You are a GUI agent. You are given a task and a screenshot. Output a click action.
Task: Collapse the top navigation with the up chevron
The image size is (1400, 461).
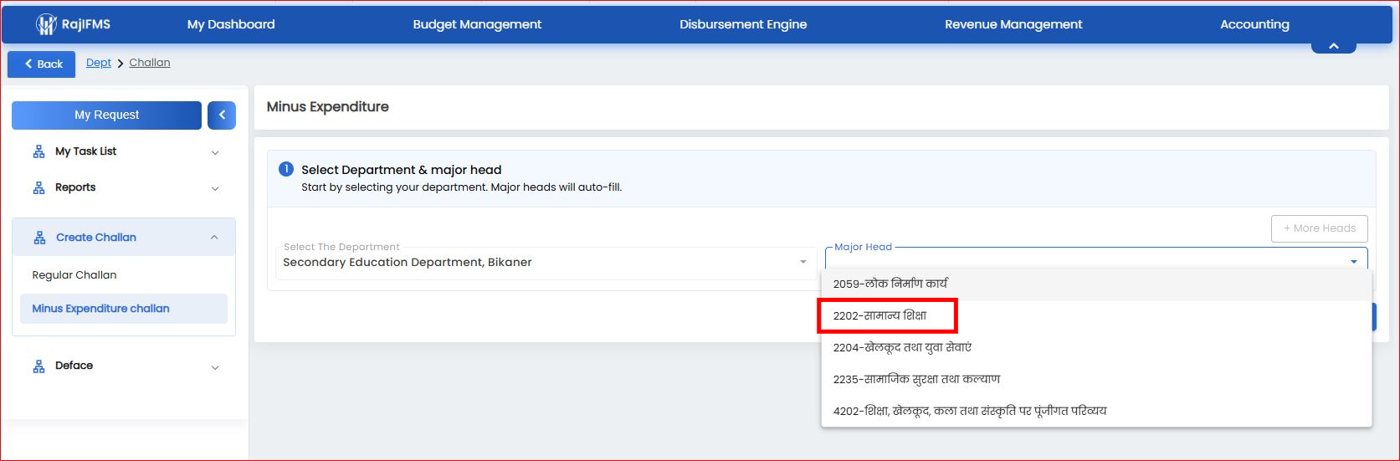1334,46
